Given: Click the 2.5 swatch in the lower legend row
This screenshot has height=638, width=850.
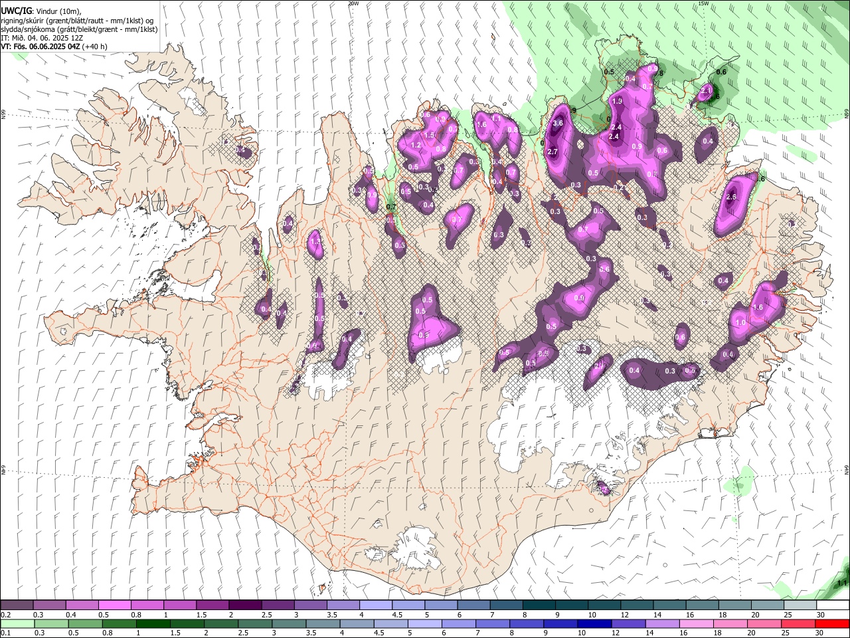Looking at the screenshot, I should (x=254, y=623).
